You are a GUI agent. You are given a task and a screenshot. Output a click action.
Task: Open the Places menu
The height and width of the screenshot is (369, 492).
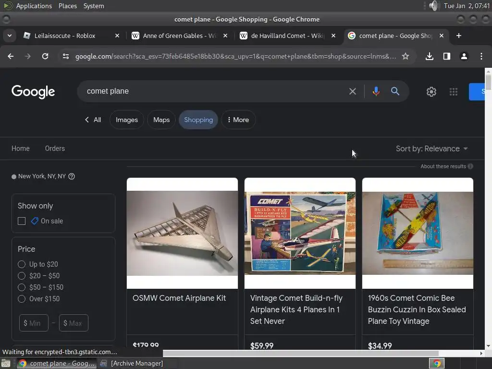click(68, 6)
